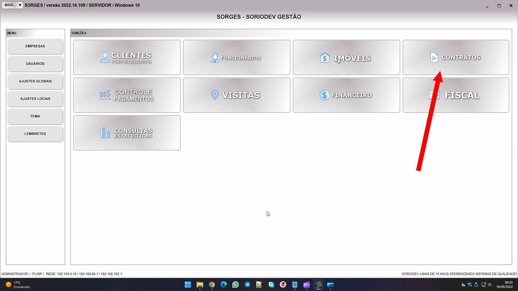Open the green notepad editor taskbar icon

pyautogui.click(x=259, y=285)
